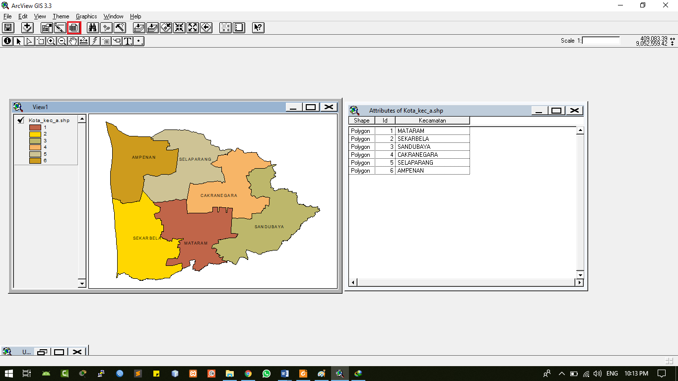This screenshot has height=381, width=678.
Task: Select the Draw Point tool
Action: coord(139,41)
